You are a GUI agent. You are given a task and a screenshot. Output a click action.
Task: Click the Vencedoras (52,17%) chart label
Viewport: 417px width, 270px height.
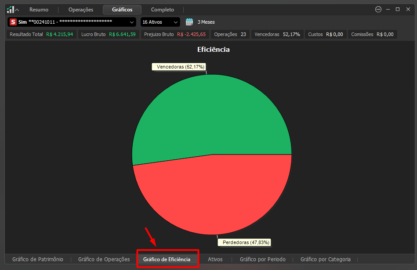tap(180, 67)
